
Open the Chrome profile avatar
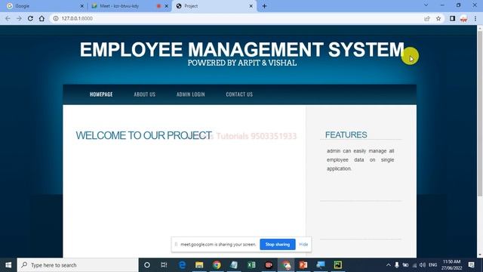point(463,18)
